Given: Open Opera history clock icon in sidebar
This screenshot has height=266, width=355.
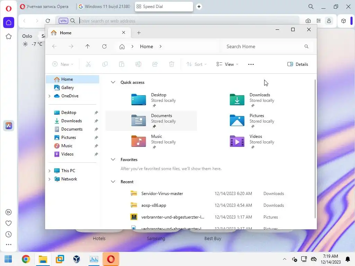Looking at the screenshot, I should pyautogui.click(x=9, y=234).
